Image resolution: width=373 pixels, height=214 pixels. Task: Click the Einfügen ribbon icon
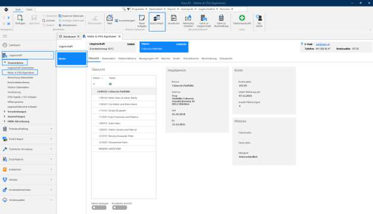click(20, 19)
